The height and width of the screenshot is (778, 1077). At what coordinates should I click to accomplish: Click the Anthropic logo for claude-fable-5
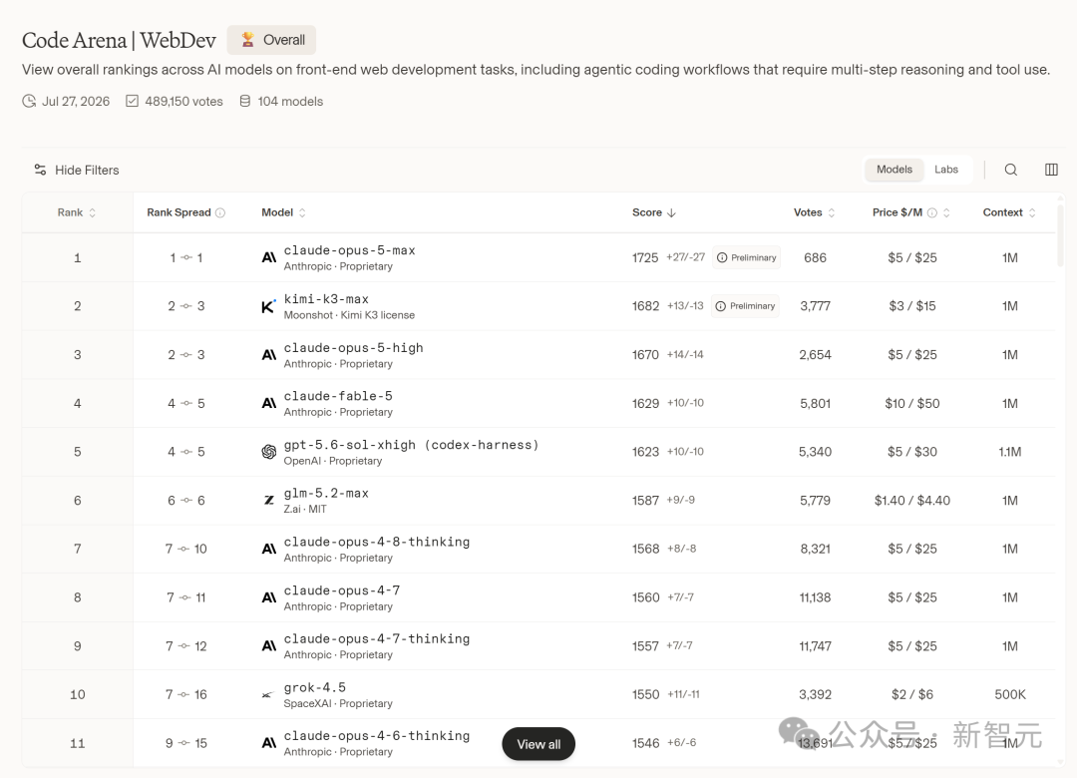(269, 403)
